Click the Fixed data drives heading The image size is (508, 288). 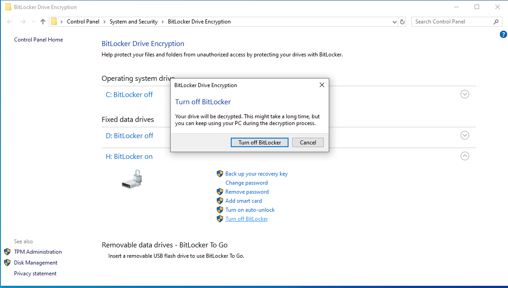pyautogui.click(x=128, y=120)
